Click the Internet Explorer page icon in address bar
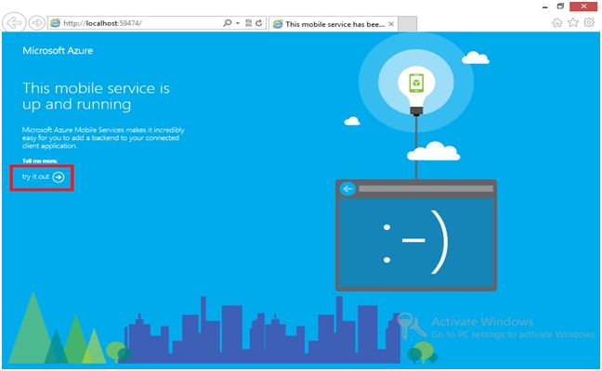The height and width of the screenshot is (371, 602). click(x=56, y=23)
